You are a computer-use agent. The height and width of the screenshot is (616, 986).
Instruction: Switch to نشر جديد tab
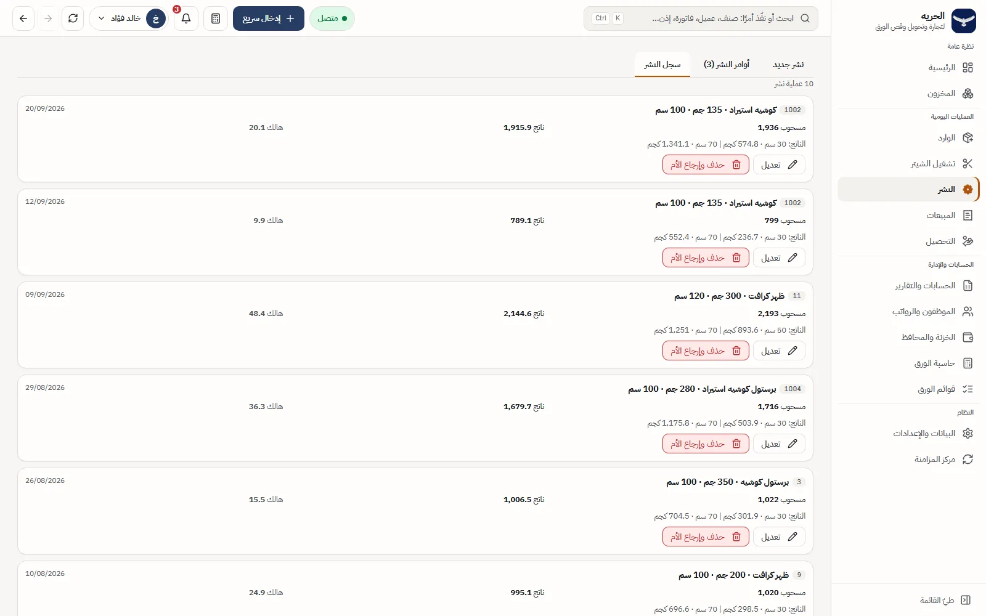point(788,65)
